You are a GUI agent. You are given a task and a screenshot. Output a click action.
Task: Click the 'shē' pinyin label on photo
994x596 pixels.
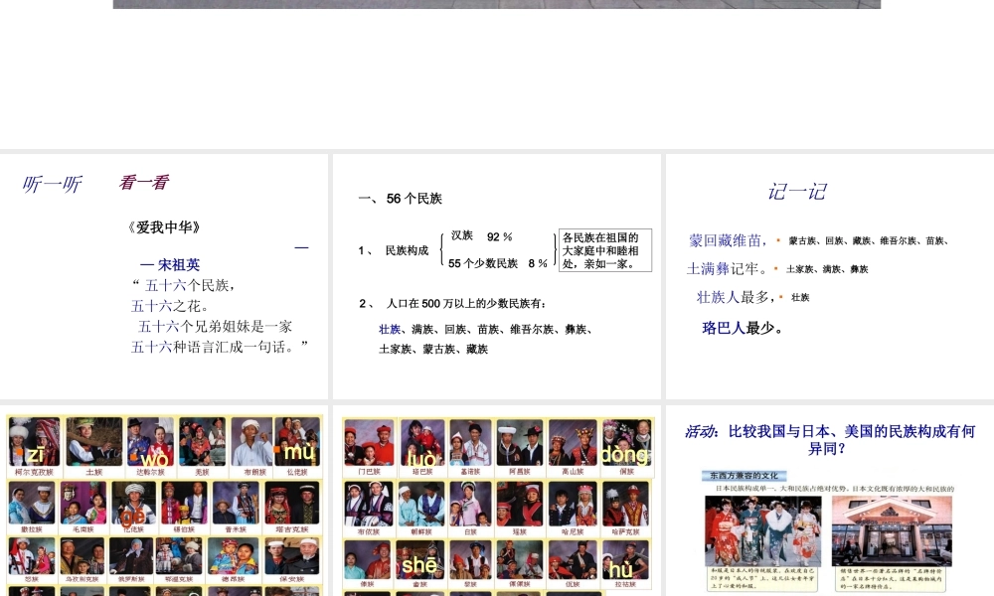[419, 565]
